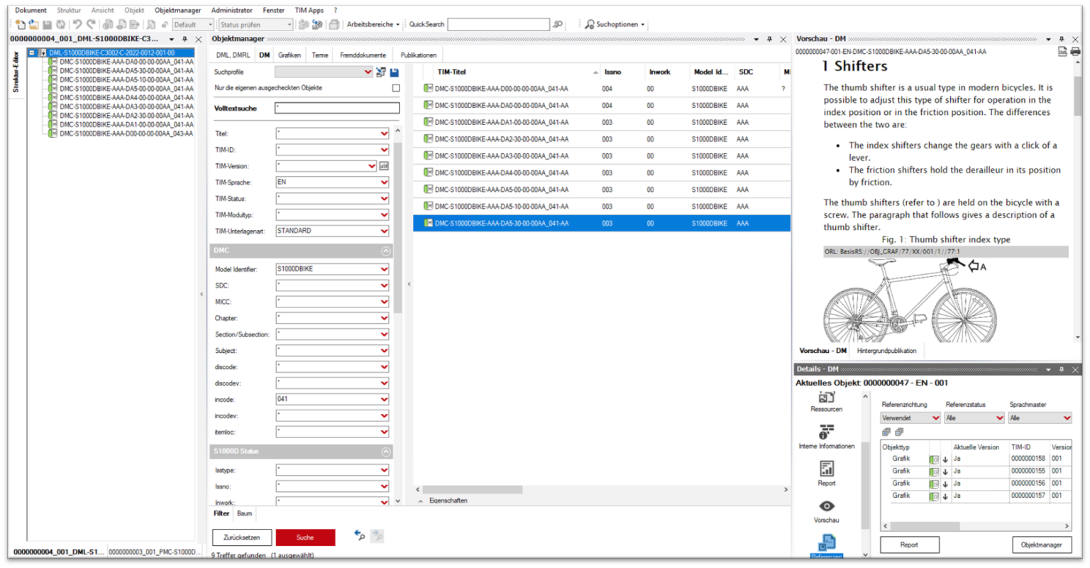The height and width of the screenshot is (568, 1090).
Task: Click the red Suche button
Action: 305,537
